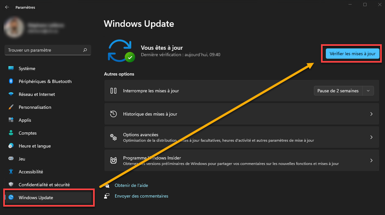Viewport: 385px width, 215px height.
Task: Open Options avancées settings row
Action: pyautogui.click(x=241, y=137)
